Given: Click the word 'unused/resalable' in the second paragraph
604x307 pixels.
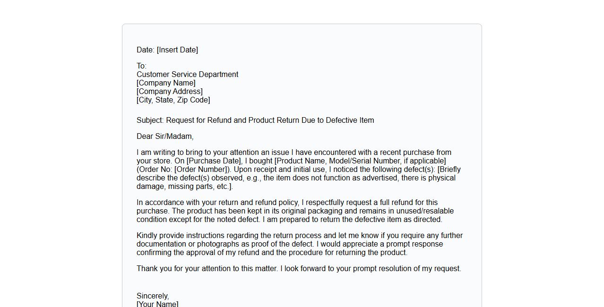Looking at the screenshot, I should click(424, 211).
